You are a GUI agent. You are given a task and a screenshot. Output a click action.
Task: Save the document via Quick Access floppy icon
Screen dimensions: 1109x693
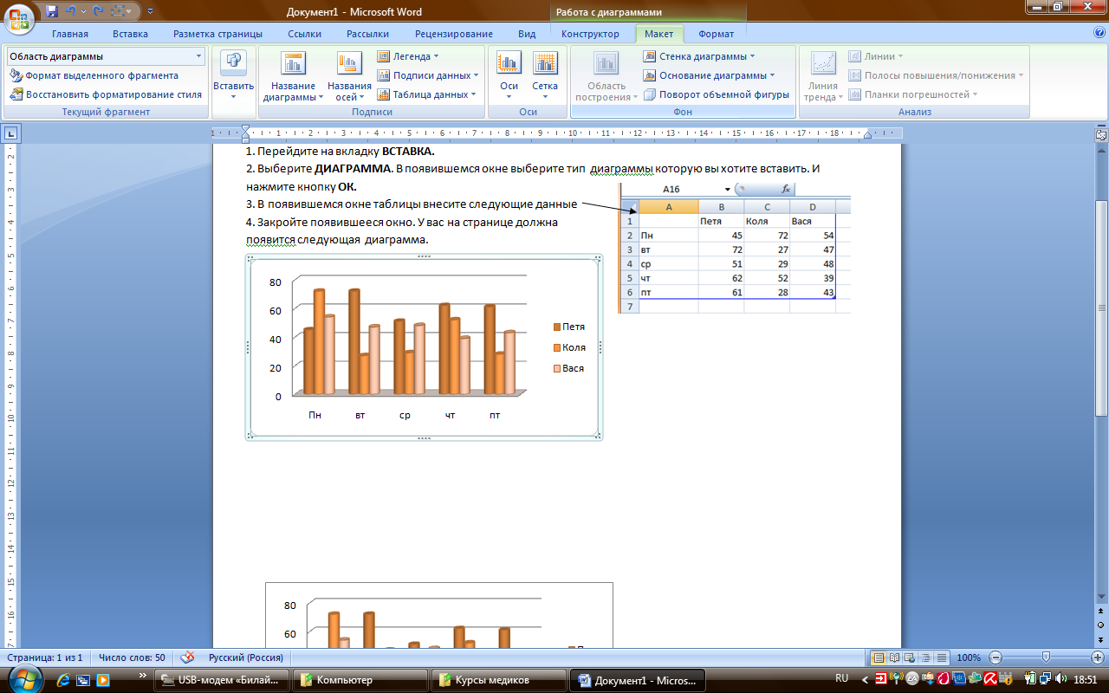52,11
